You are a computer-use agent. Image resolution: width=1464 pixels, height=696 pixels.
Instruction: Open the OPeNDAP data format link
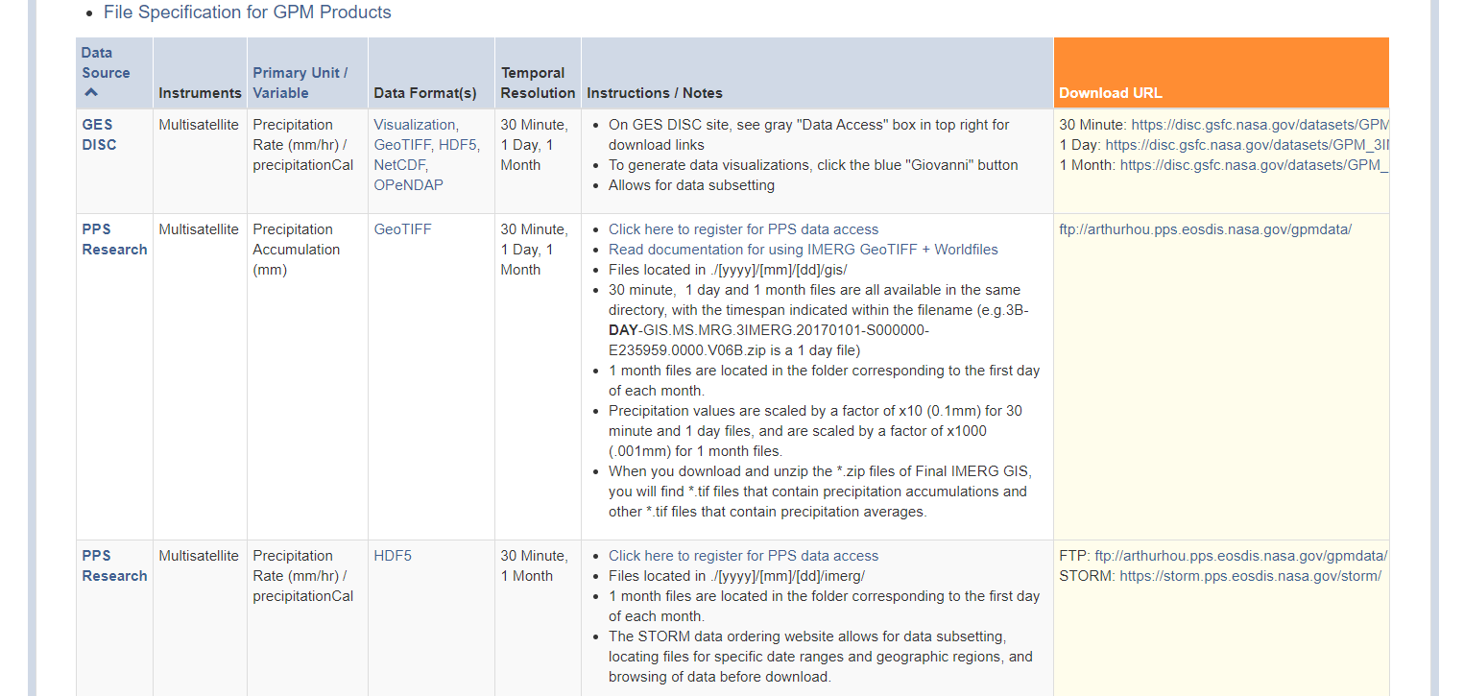(409, 185)
